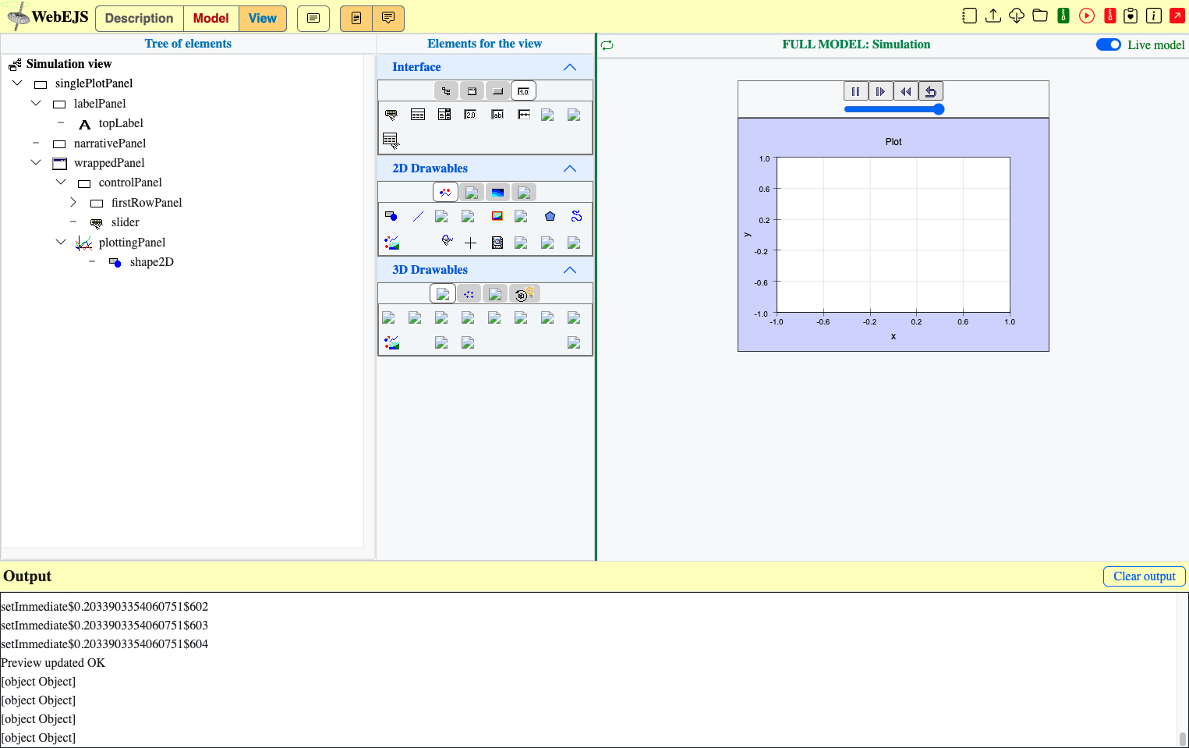Switch to the Description tab
This screenshot has width=1189, height=748.
(x=139, y=18)
